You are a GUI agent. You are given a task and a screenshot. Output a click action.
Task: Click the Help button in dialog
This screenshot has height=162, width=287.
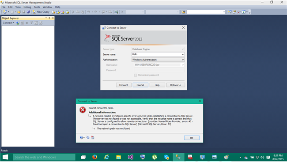(x=157, y=85)
